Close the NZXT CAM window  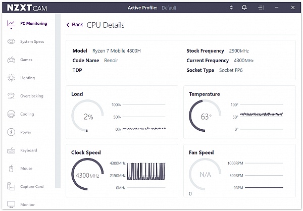point(293,8)
